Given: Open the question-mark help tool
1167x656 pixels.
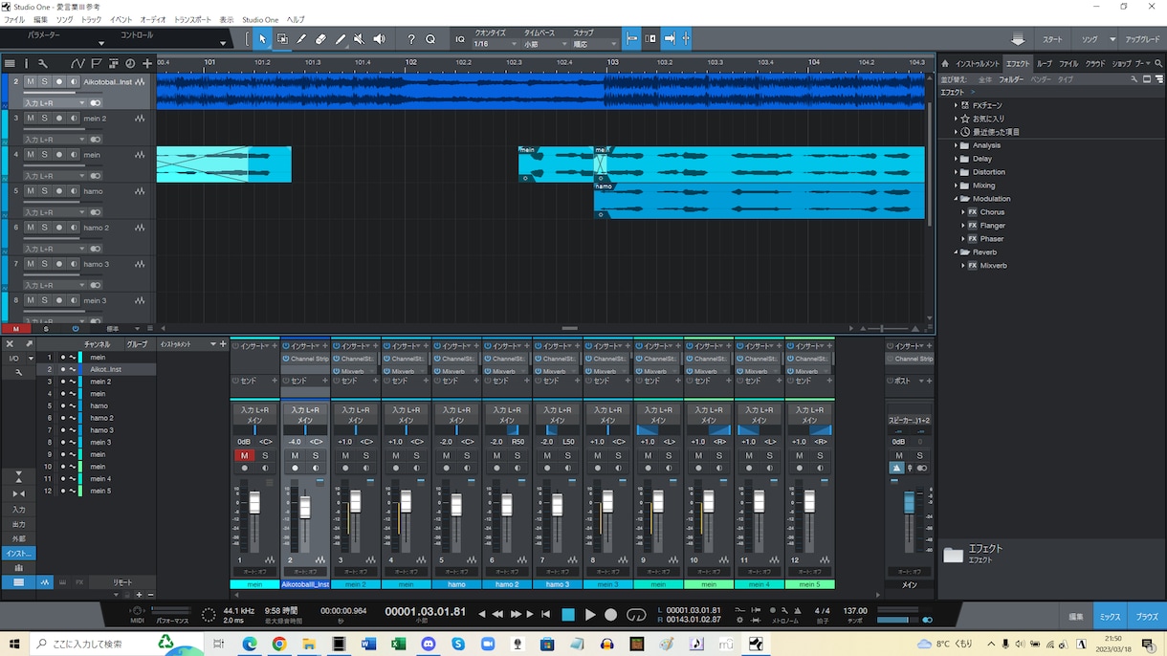Looking at the screenshot, I should click(411, 39).
